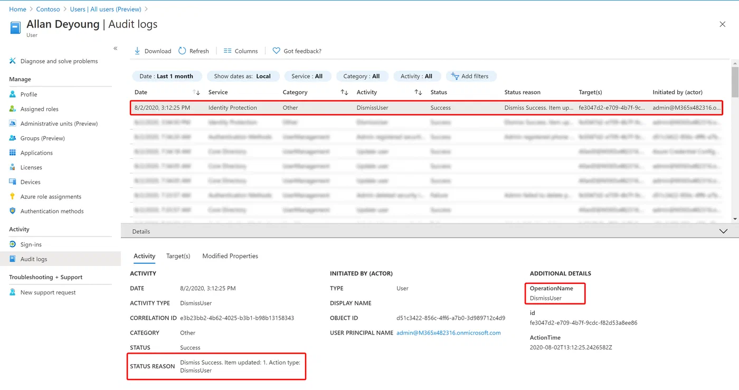The image size is (739, 390).
Task: Click the Download button label
Action: click(x=158, y=51)
